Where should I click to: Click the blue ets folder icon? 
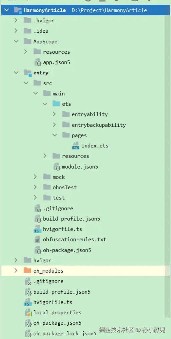(56, 104)
